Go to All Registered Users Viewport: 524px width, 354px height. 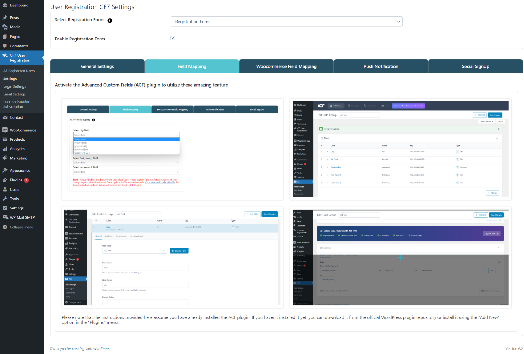click(19, 71)
